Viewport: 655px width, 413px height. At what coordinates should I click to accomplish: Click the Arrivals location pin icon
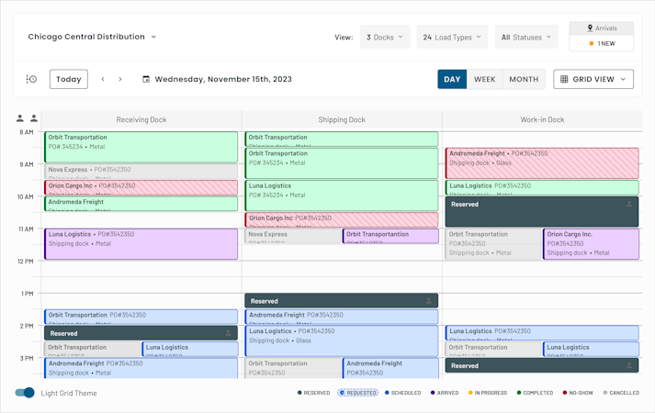[590, 28]
